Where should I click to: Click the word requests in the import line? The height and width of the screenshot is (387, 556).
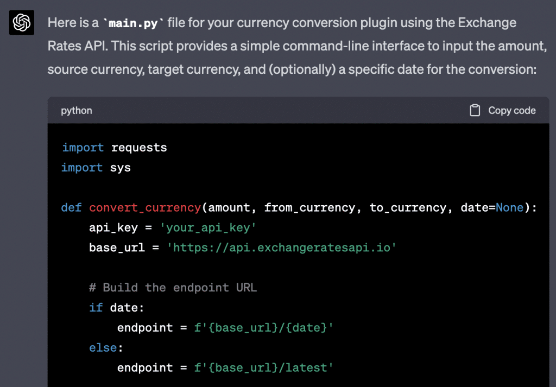click(138, 148)
